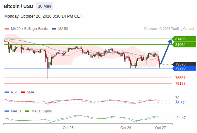The image size is (197, 133).
Task: Click the Oct 26 time axis label
Action: pyautogui.click(x=126, y=128)
